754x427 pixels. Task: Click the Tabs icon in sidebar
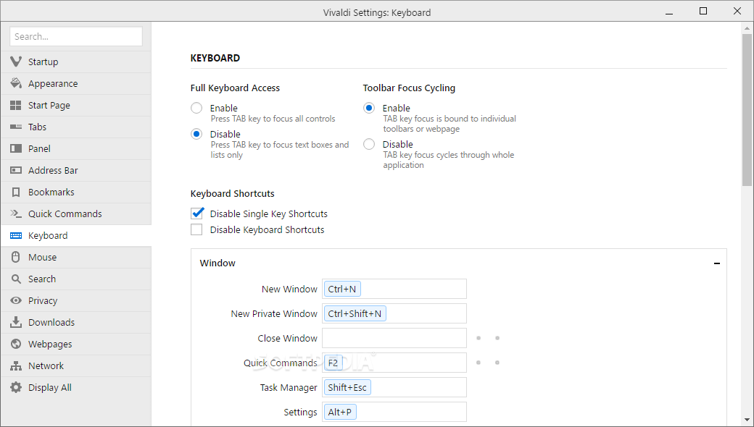pyautogui.click(x=16, y=127)
